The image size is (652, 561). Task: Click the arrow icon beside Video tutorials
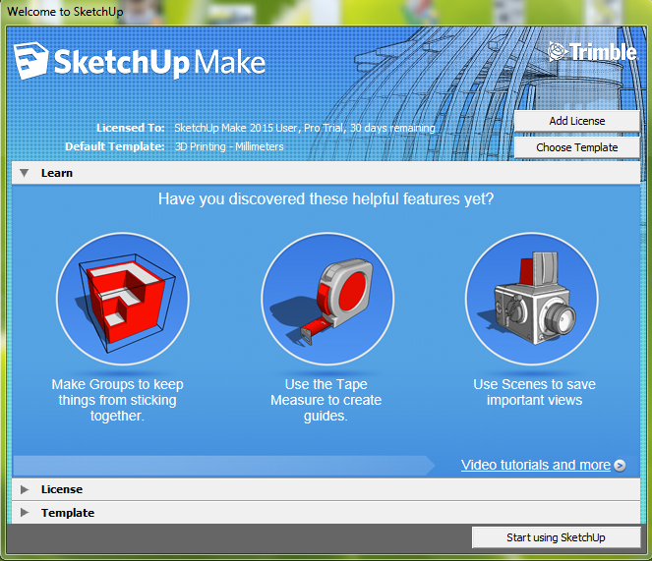(620, 466)
